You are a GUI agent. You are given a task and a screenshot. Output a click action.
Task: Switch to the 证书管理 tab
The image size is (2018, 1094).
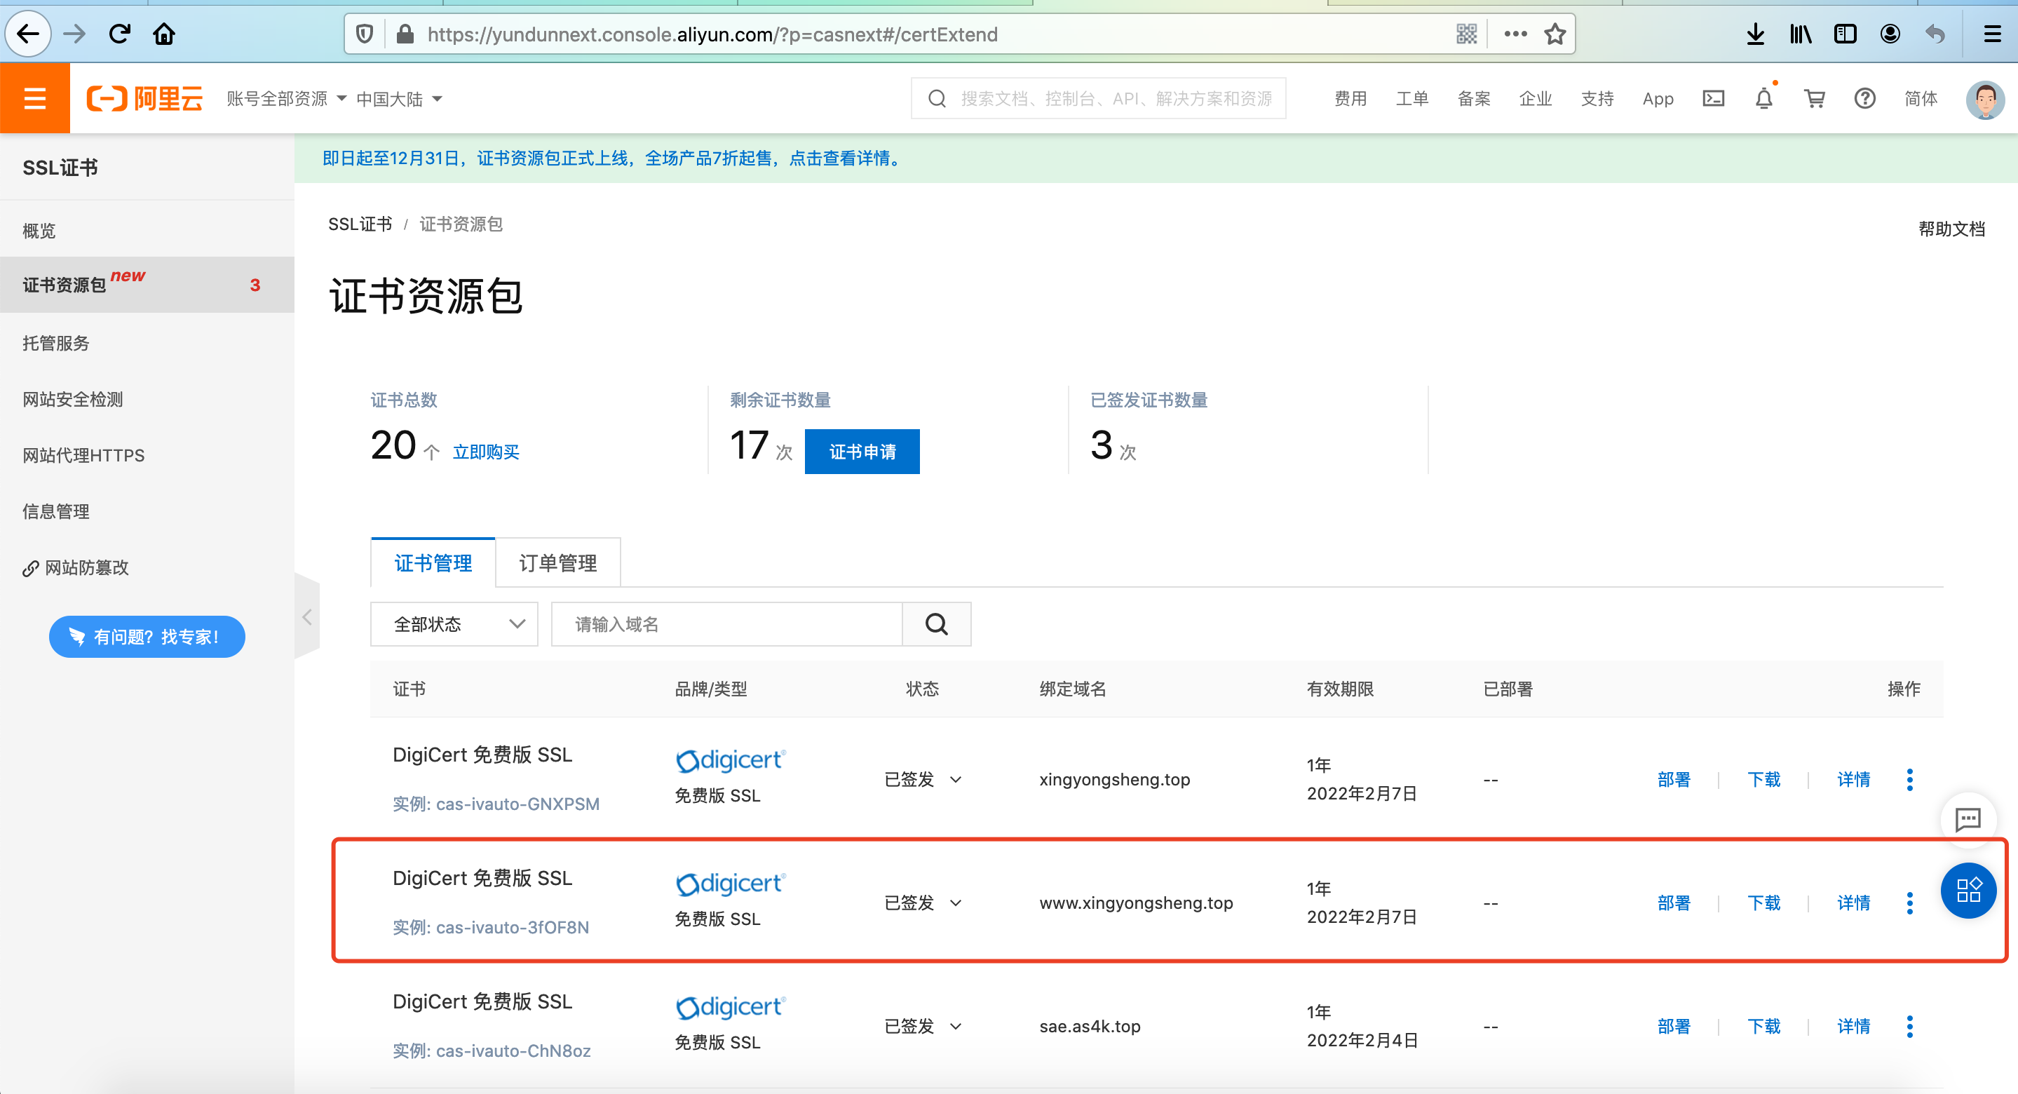click(433, 562)
